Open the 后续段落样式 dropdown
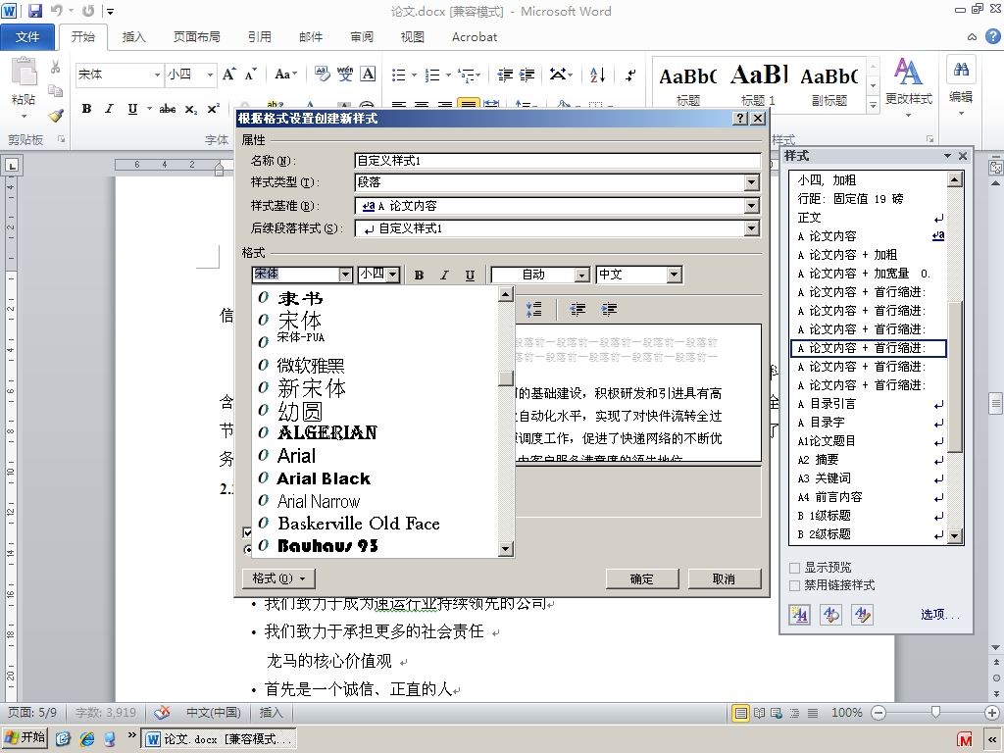Viewport: 1004px width, 753px height. pyautogui.click(x=752, y=227)
